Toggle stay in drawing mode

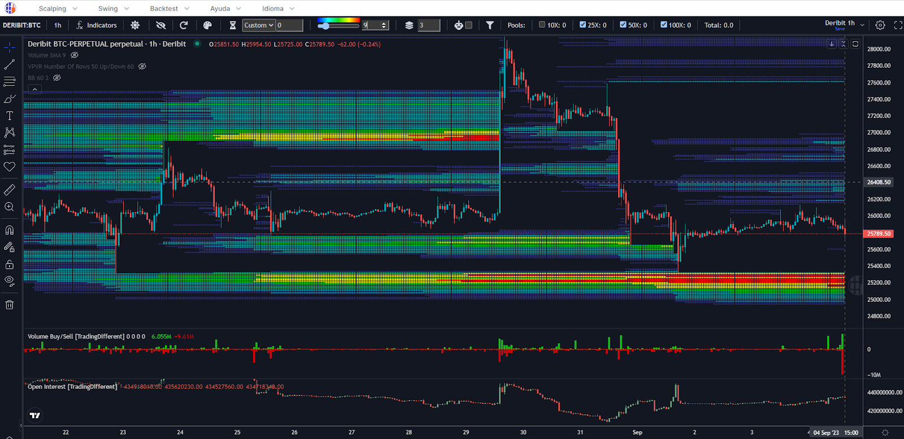coord(10,247)
